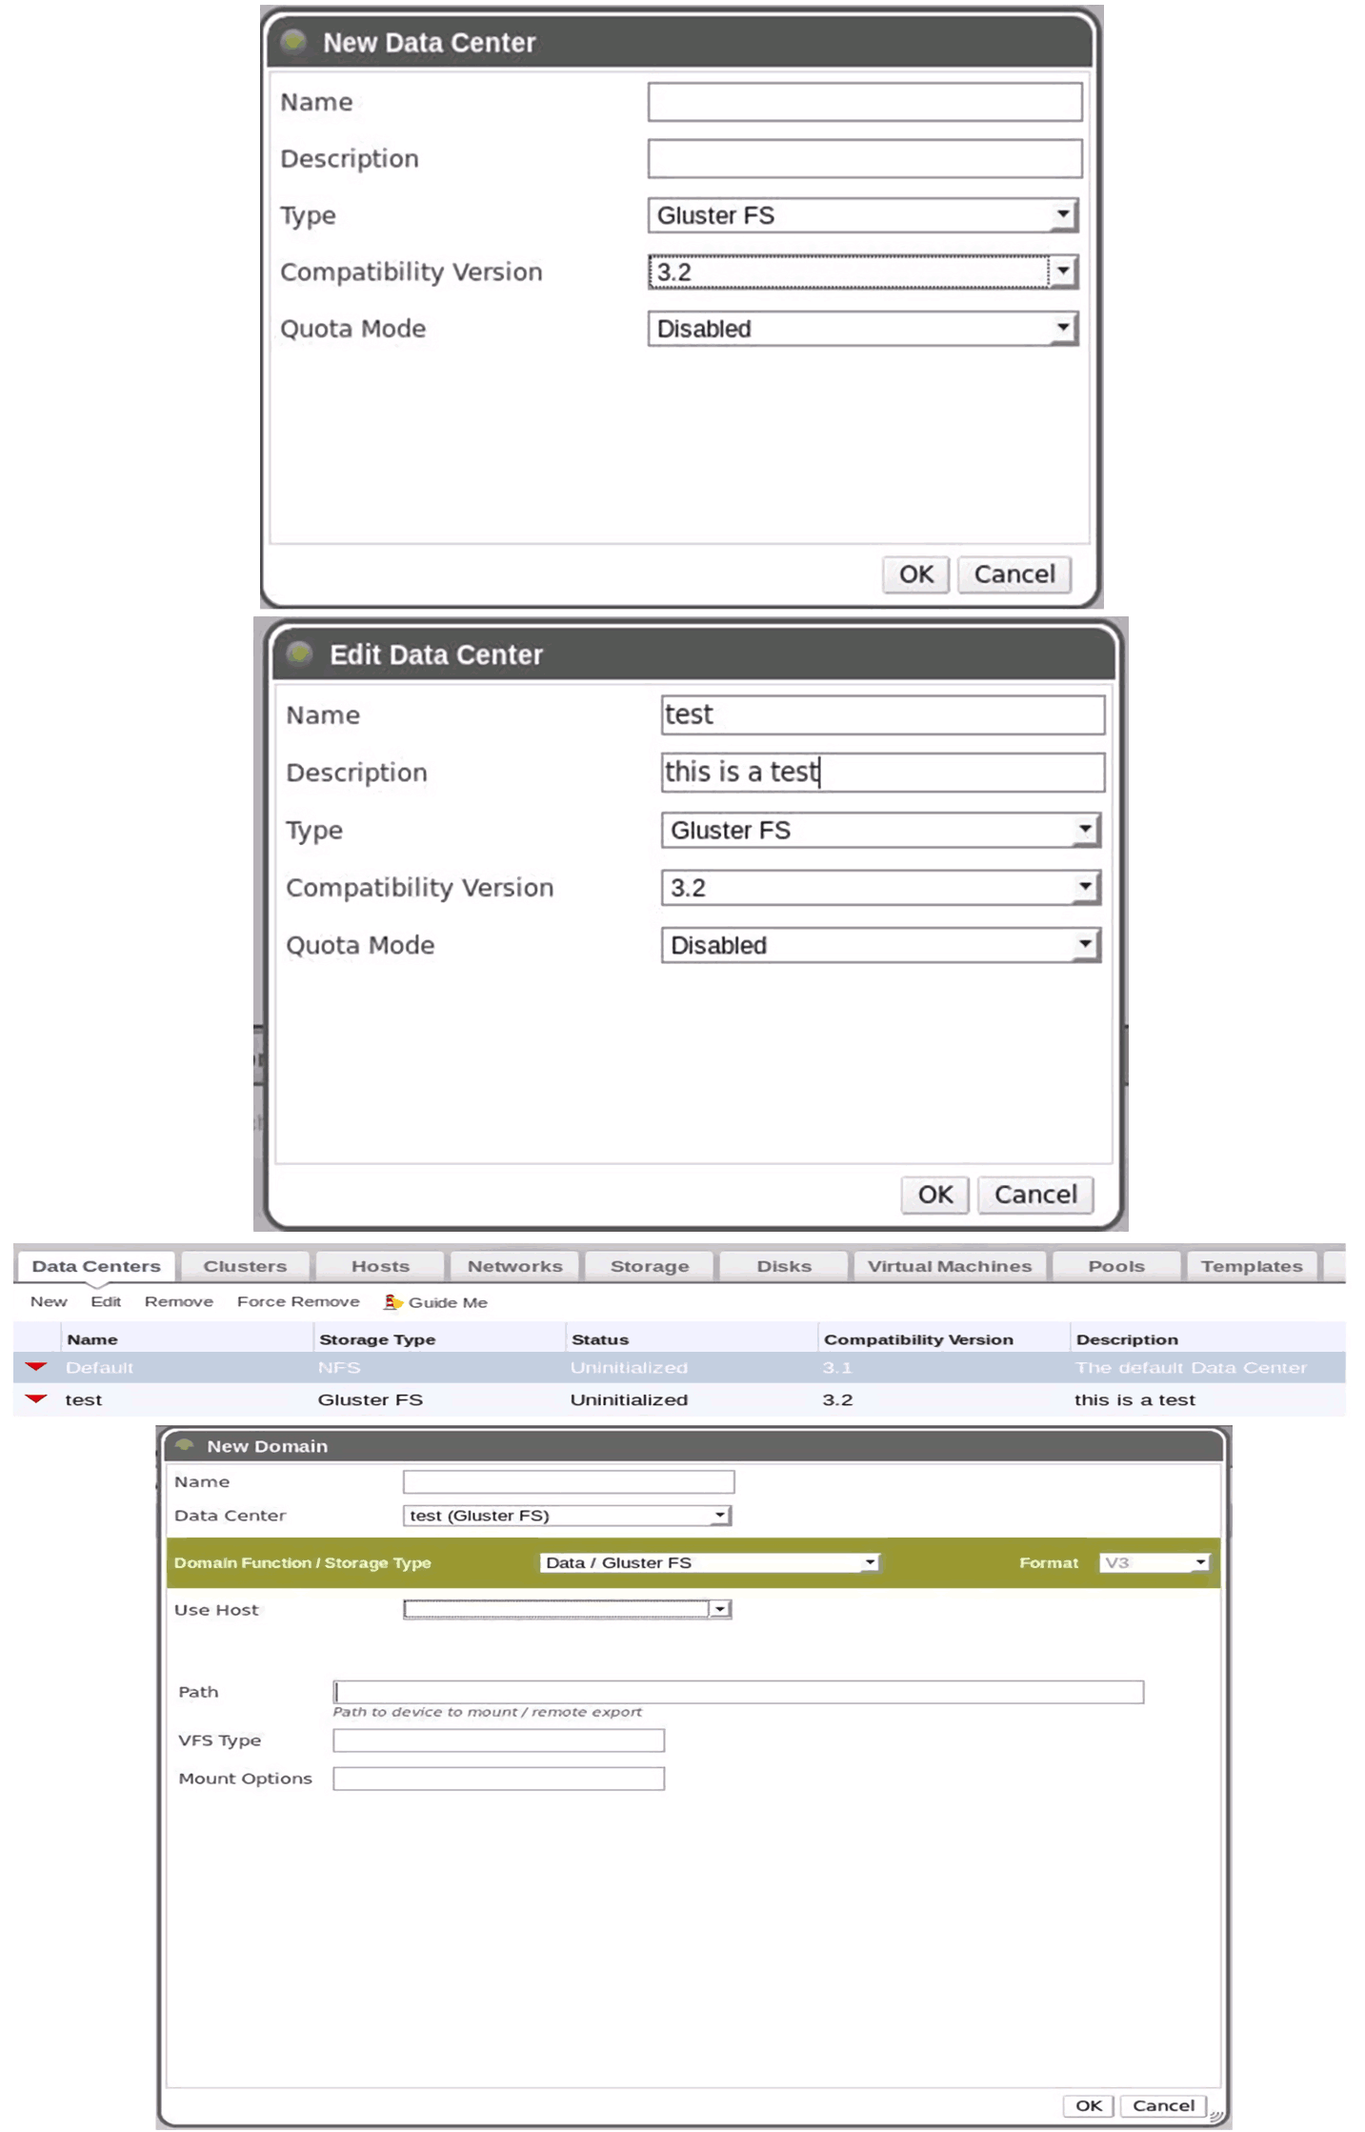Switch to the Virtual Machines tab

(x=949, y=1266)
